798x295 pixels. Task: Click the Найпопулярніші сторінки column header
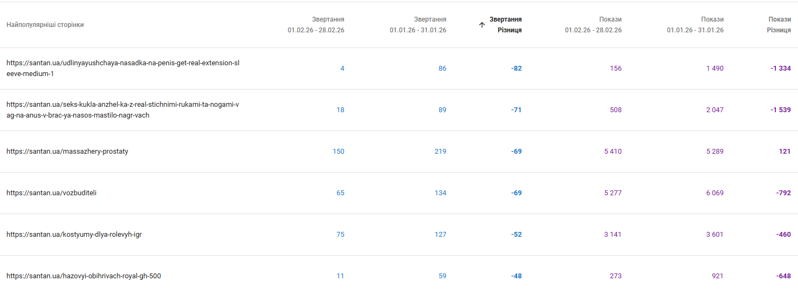click(x=45, y=25)
